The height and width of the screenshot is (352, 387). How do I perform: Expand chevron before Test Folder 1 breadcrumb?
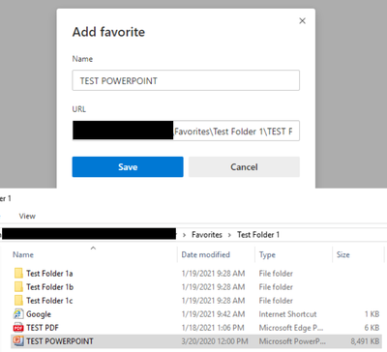[x=229, y=235]
